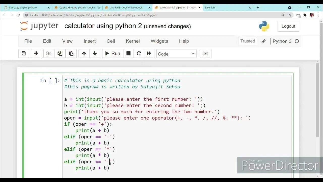Click the Logout button
The image size is (323, 182).
point(288,26)
